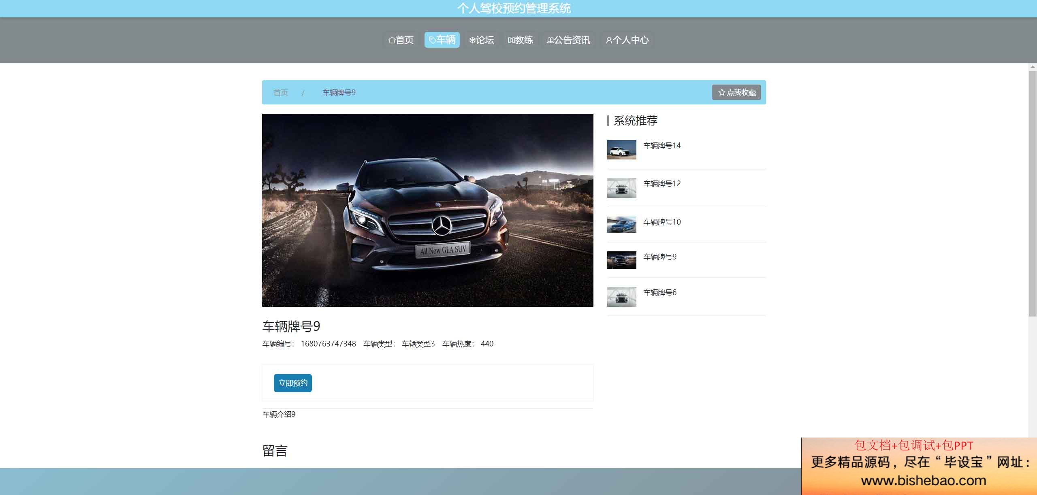Image resolution: width=1037 pixels, height=495 pixels.
Task: Click the large Mercedes GLA vehicle image
Action: coord(427,210)
